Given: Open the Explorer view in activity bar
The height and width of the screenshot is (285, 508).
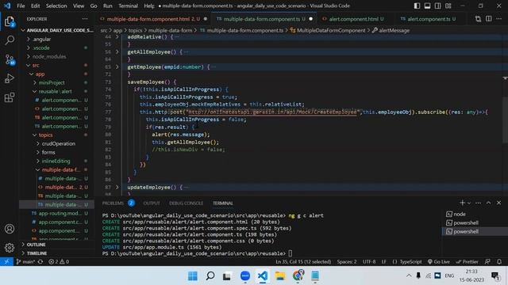Looking at the screenshot, I should coord(10,21).
